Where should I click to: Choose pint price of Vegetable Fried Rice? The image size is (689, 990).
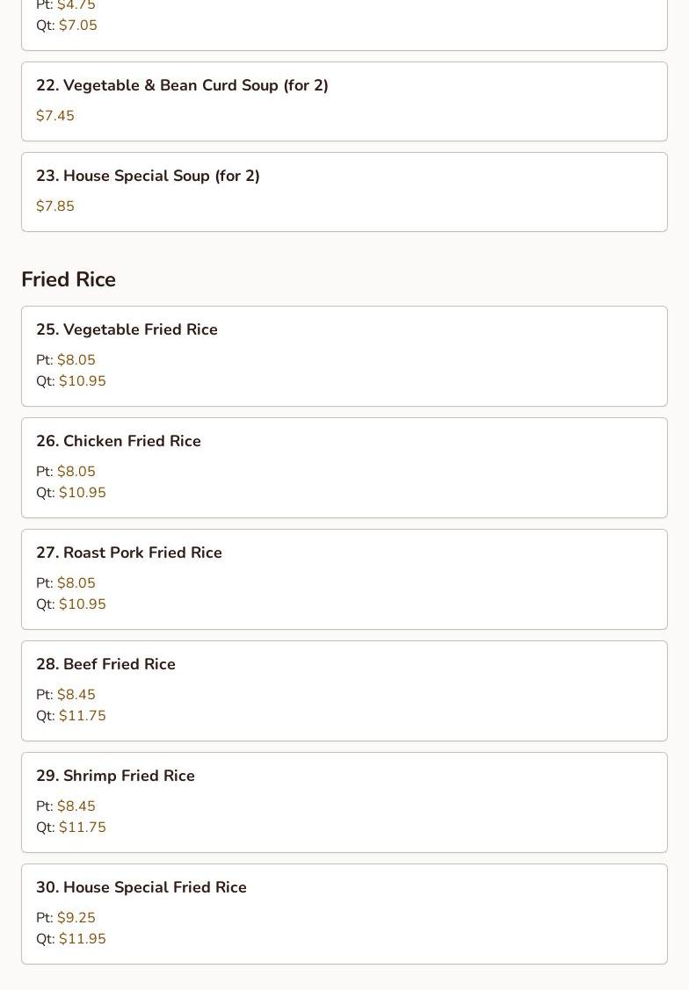[x=76, y=360]
